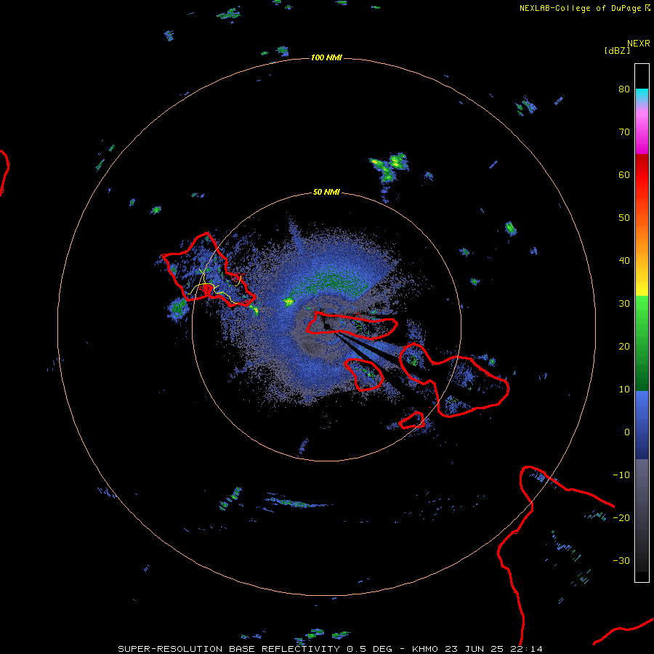The image size is (654, 654).
Task: Click the 23 JUN 25 date in the caption
Action: (475, 649)
